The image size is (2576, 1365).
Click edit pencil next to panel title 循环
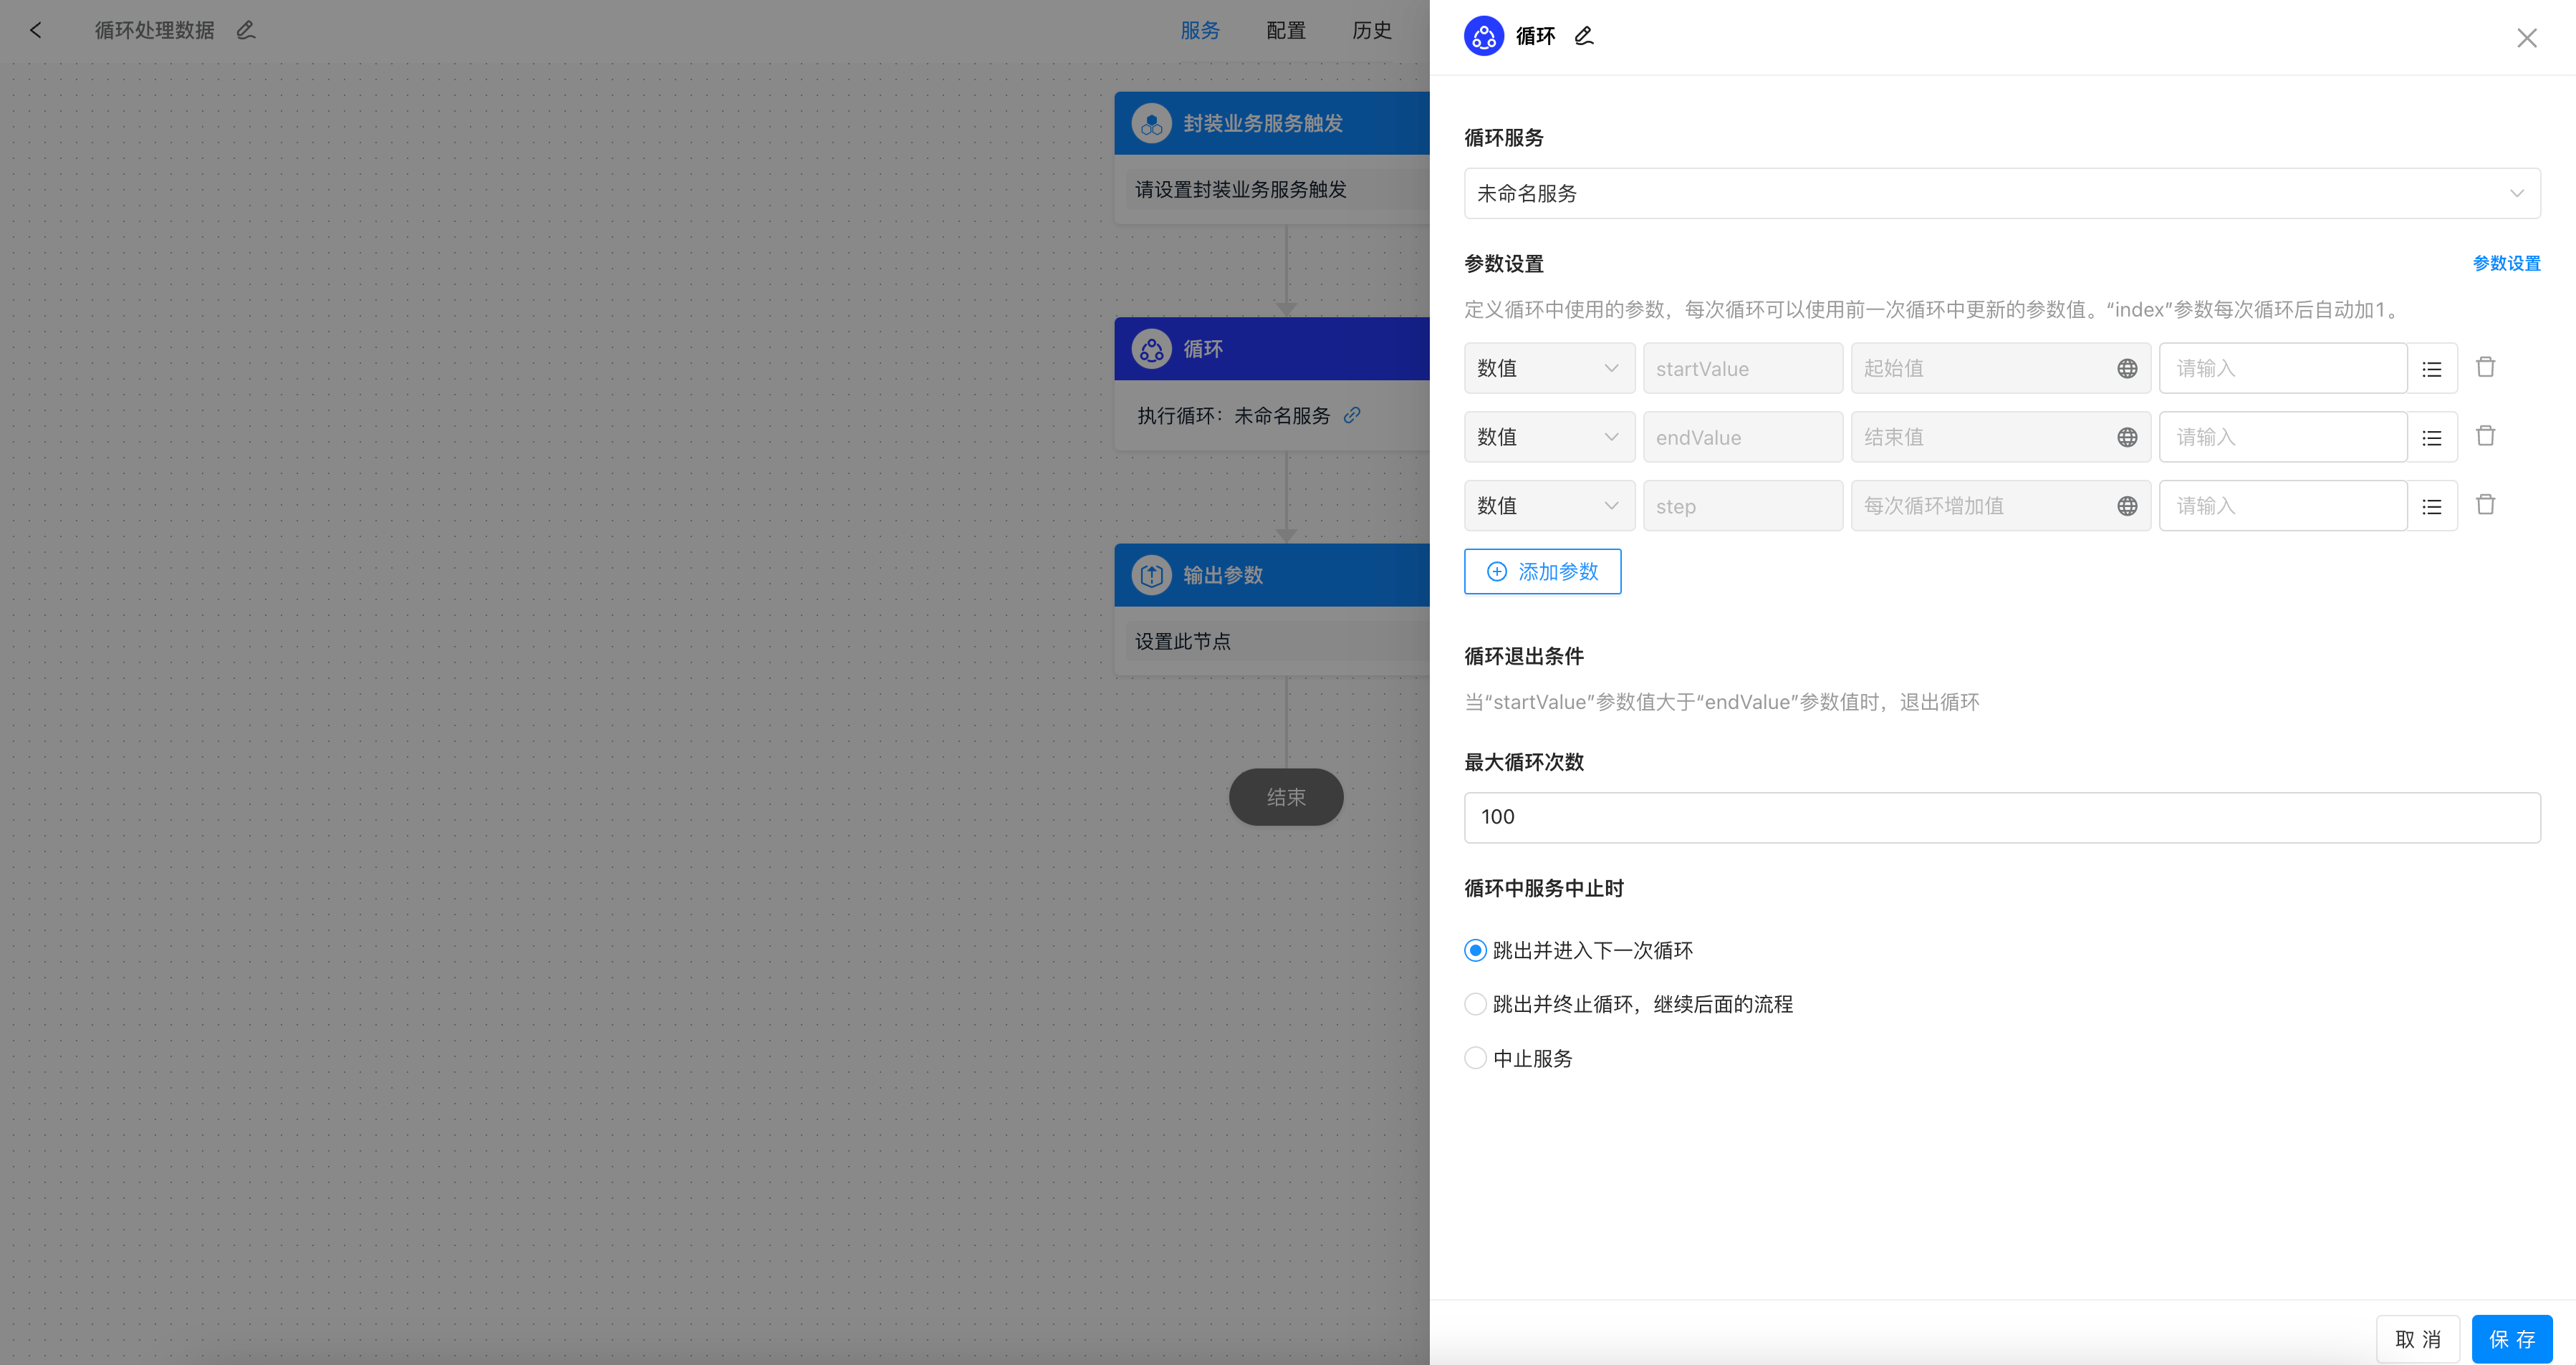(1583, 37)
